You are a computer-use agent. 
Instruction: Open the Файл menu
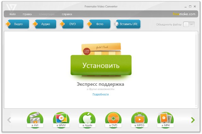coord(13,14)
